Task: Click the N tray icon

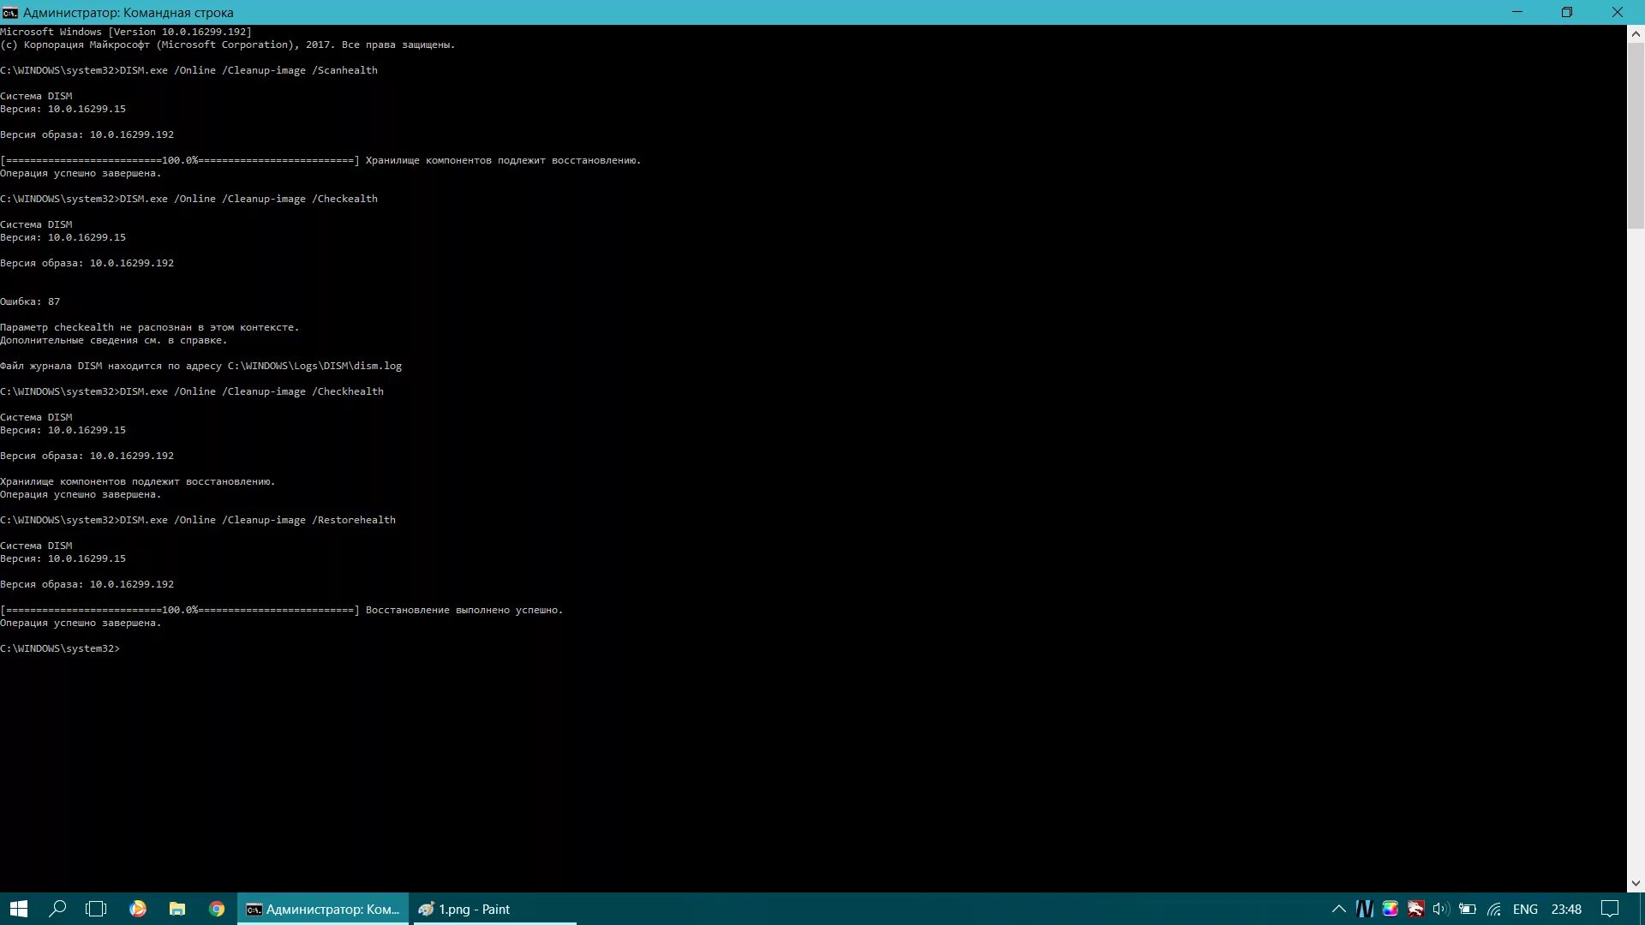Action: [x=1365, y=909]
